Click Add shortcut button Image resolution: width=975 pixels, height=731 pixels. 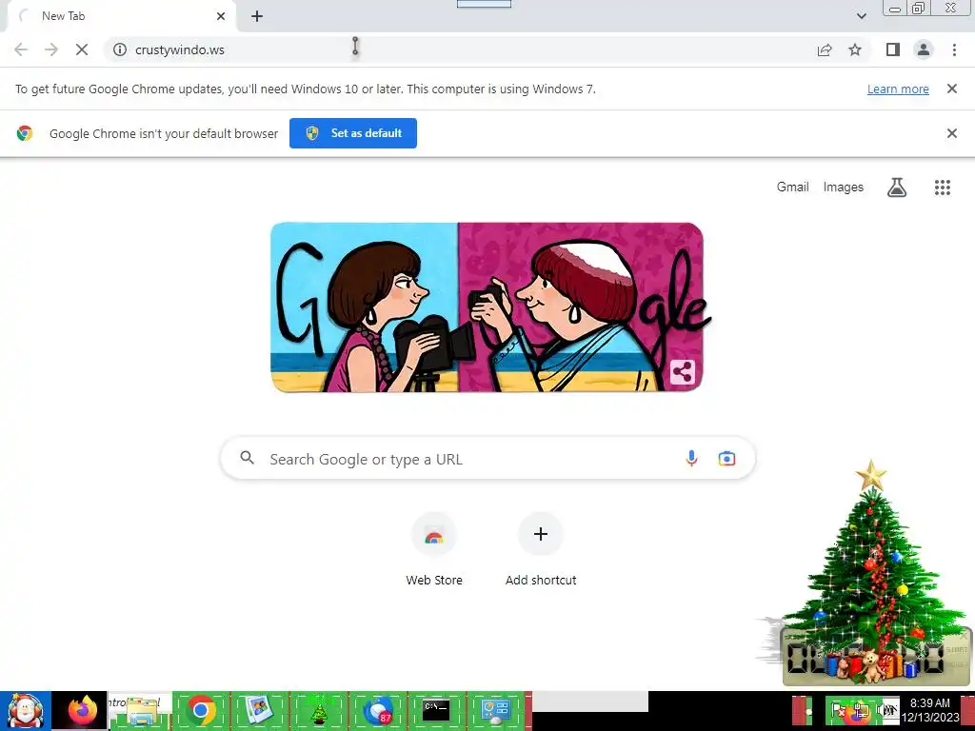pyautogui.click(x=541, y=549)
